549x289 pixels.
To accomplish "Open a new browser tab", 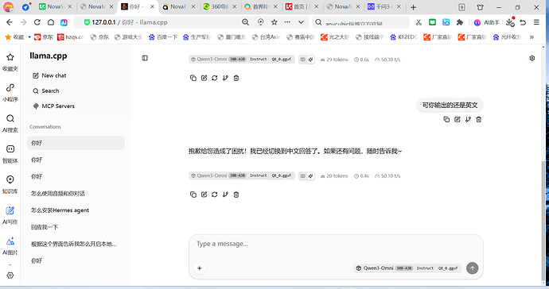I will [414, 7].
